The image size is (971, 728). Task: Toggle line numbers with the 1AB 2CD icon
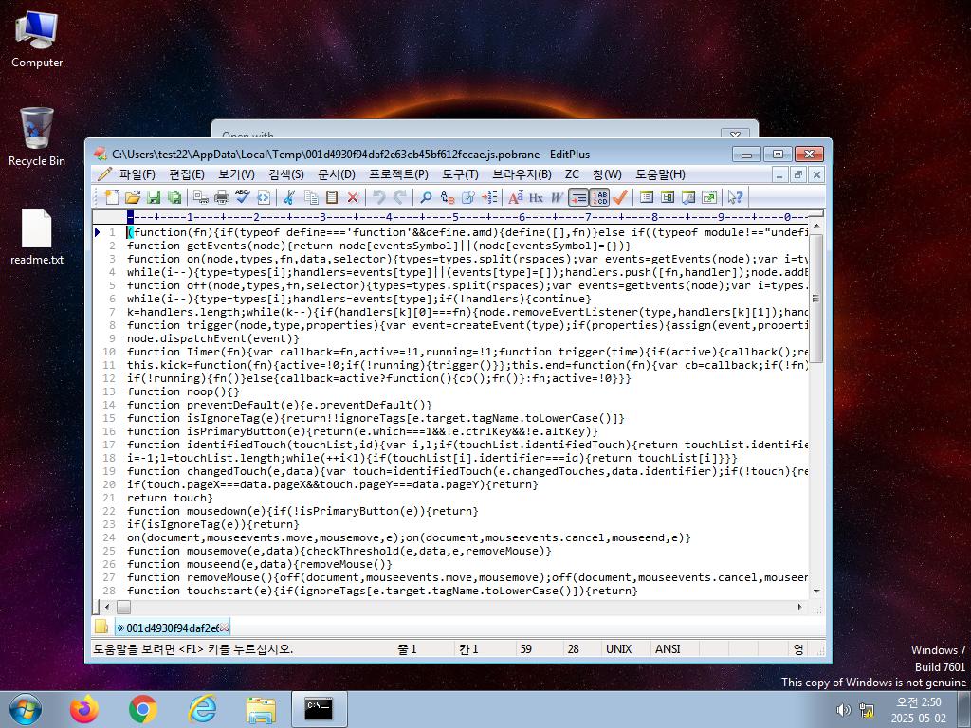(x=599, y=197)
